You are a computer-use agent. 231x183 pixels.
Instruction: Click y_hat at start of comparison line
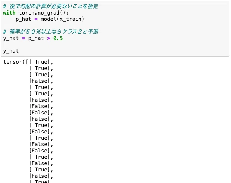point(11,38)
